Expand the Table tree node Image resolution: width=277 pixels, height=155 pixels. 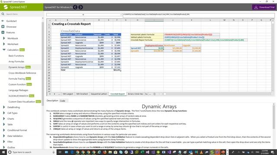[4, 124]
